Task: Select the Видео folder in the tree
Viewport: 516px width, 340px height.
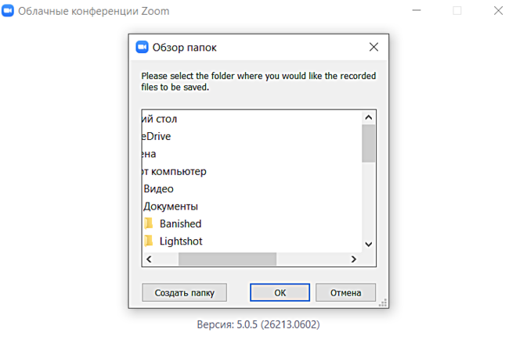Action: 158,189
